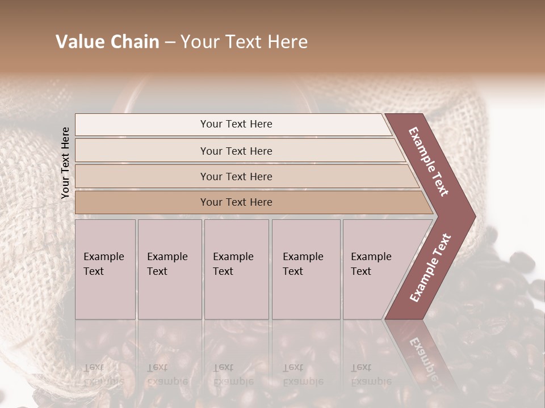Click the lower chevron arm "Example Text"
Screen dimensions: 545x408
430,267
